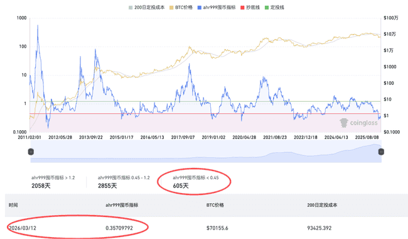Viewport: 408px width, 239px height.
Task: Click the 200日定投成本 table column header
Action: (322, 205)
